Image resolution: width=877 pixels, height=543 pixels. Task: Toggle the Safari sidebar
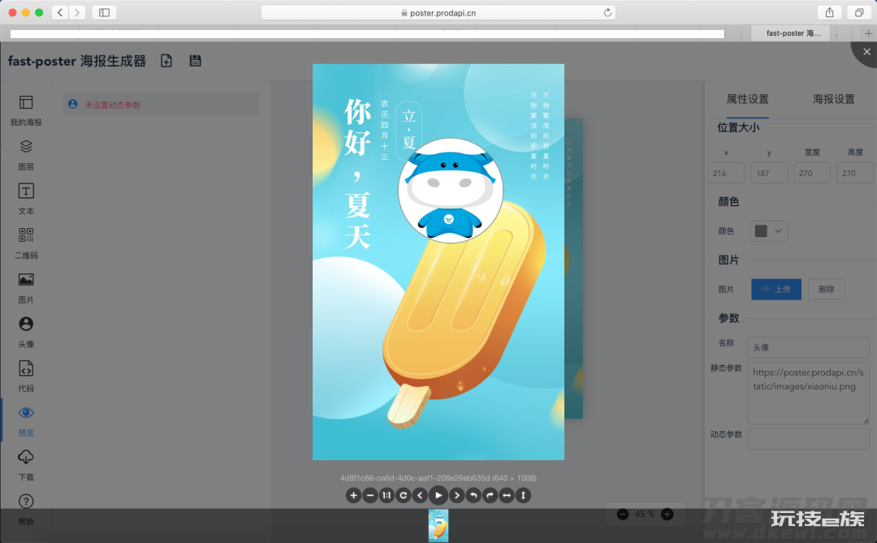click(x=104, y=12)
